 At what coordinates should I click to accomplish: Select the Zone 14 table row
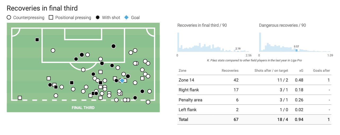255,80
